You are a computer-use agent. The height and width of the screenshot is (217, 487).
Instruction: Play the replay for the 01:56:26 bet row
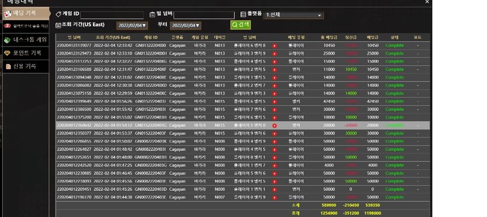point(275,102)
